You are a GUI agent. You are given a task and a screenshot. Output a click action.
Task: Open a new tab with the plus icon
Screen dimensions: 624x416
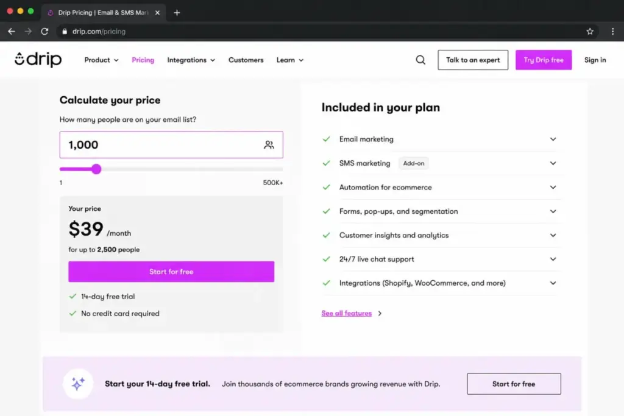point(177,13)
